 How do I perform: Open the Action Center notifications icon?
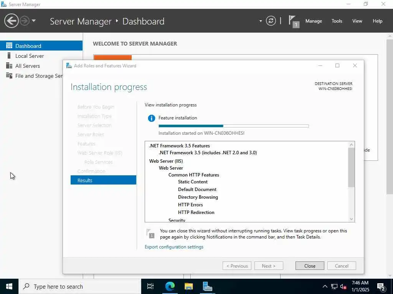point(381,286)
